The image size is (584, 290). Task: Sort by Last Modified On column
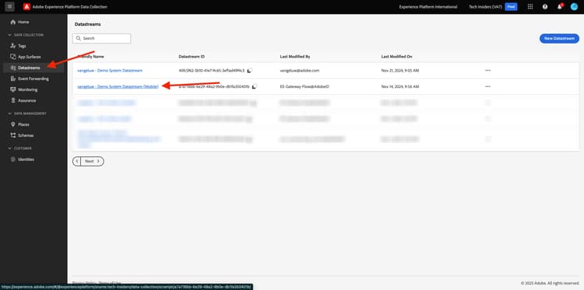pyautogui.click(x=396, y=57)
